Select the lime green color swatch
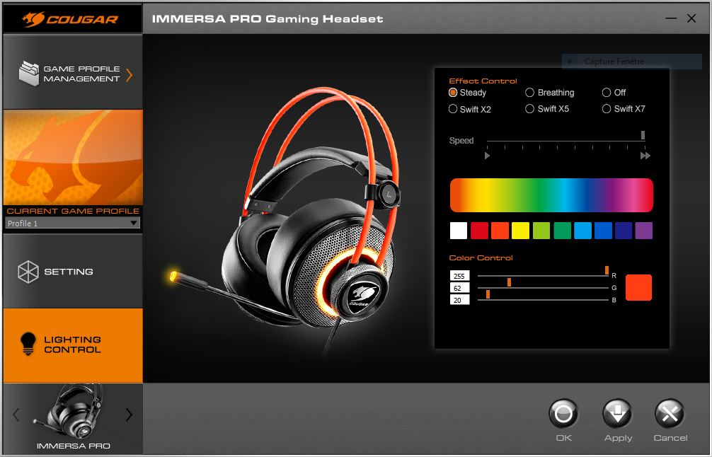 click(541, 231)
